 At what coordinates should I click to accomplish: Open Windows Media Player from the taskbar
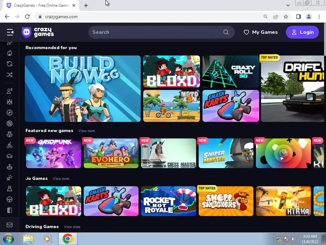tap(47, 239)
